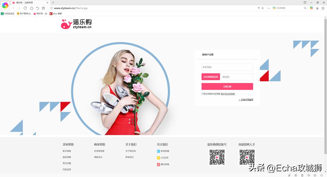Image resolution: width=327 pixels, height=177 pixels.
Task: Click the 360搜索 magnifier icon in address bar
Action: pos(305,8)
